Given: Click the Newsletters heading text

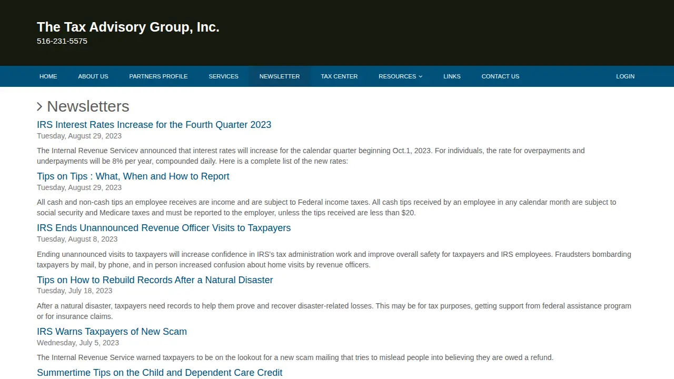Looking at the screenshot, I should pos(88,106).
